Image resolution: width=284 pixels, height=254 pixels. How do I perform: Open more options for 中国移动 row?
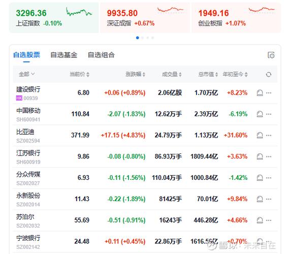(x=269, y=114)
